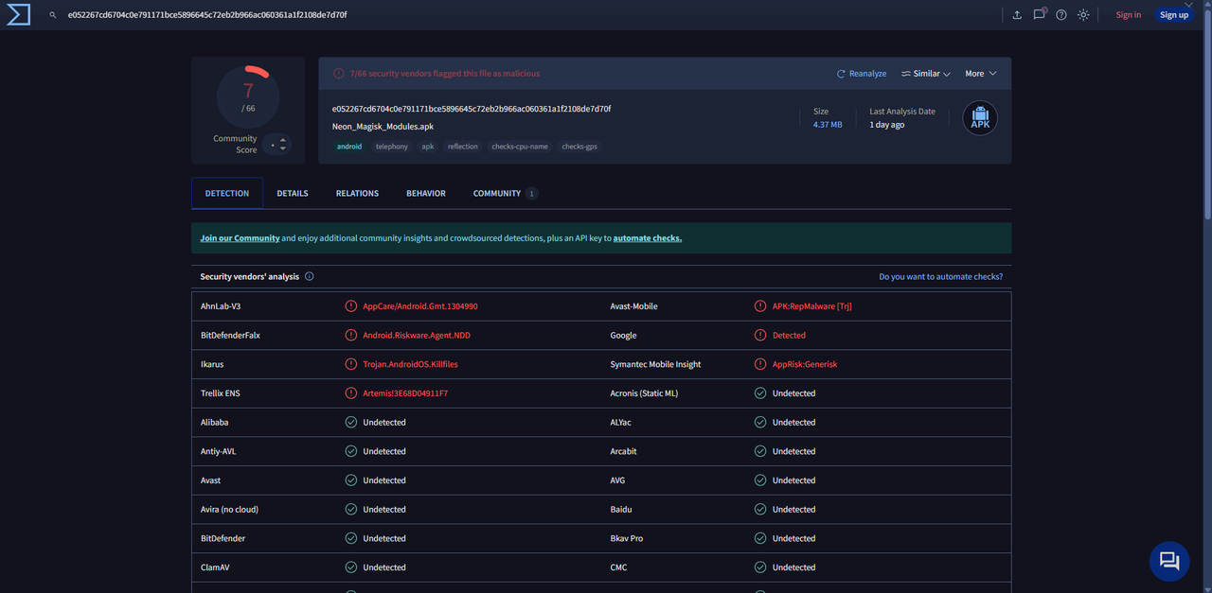Screen dimensions: 1212x593
Task: Click the '1 day ago' analysis date
Action: pyautogui.click(x=887, y=125)
